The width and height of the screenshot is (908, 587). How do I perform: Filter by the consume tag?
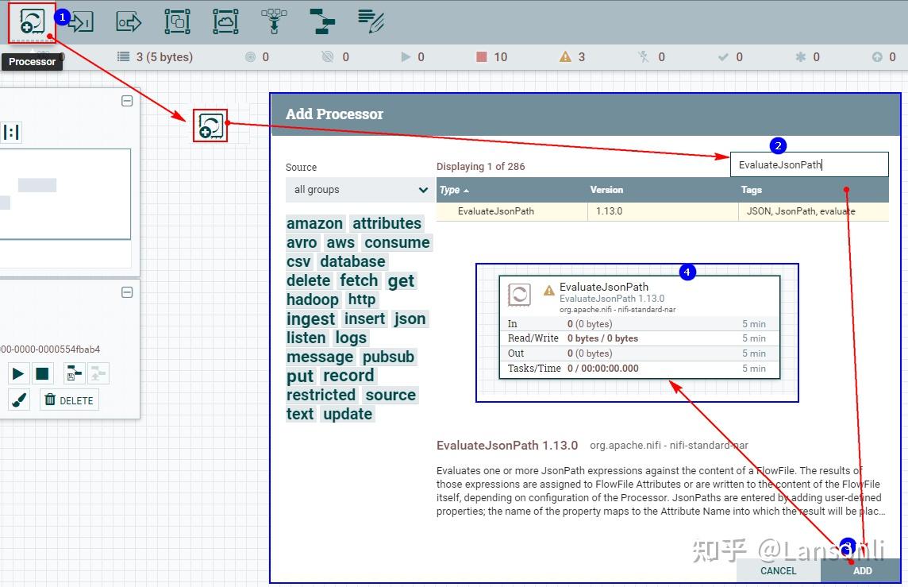(x=397, y=243)
